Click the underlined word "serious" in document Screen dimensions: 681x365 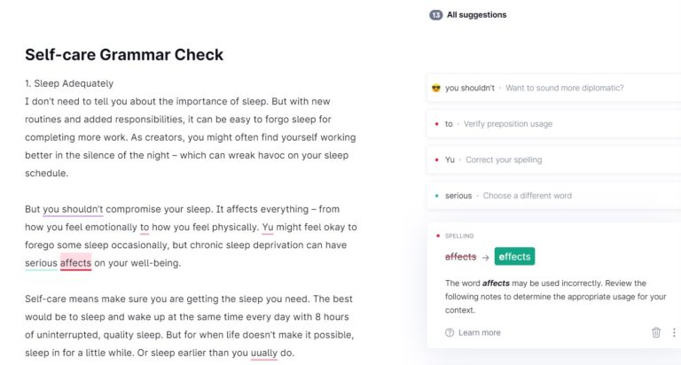pyautogui.click(x=41, y=263)
